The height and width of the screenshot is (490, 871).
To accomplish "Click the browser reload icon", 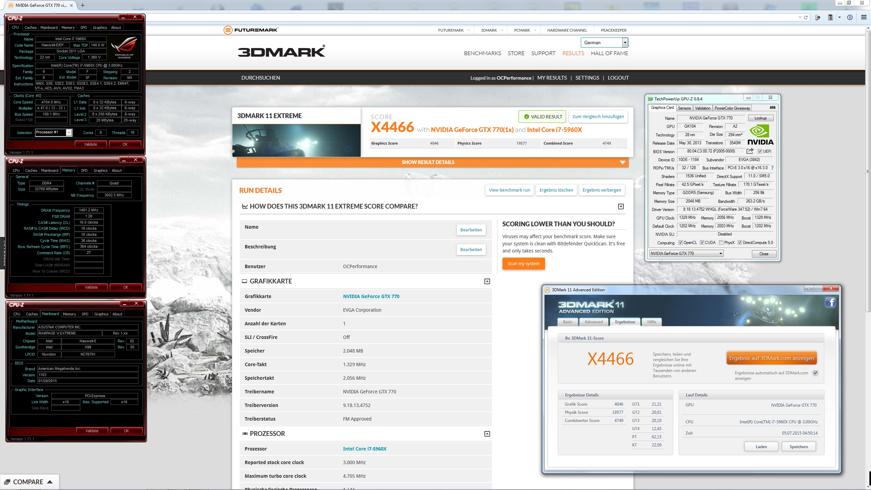I will pos(806,17).
